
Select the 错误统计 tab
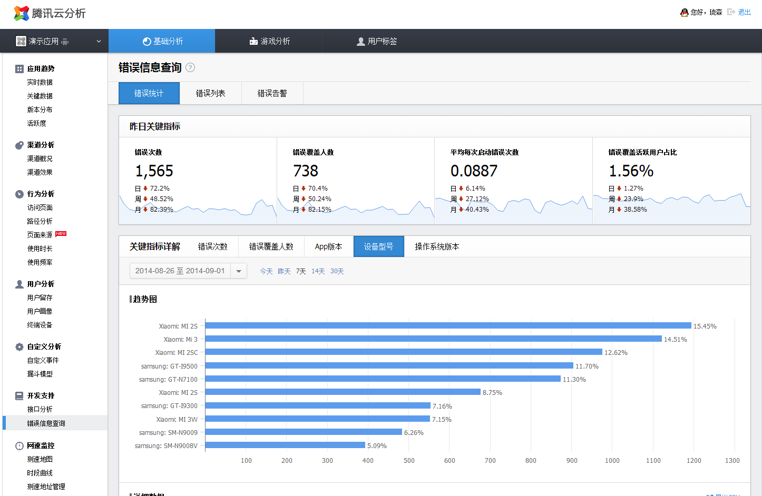149,93
